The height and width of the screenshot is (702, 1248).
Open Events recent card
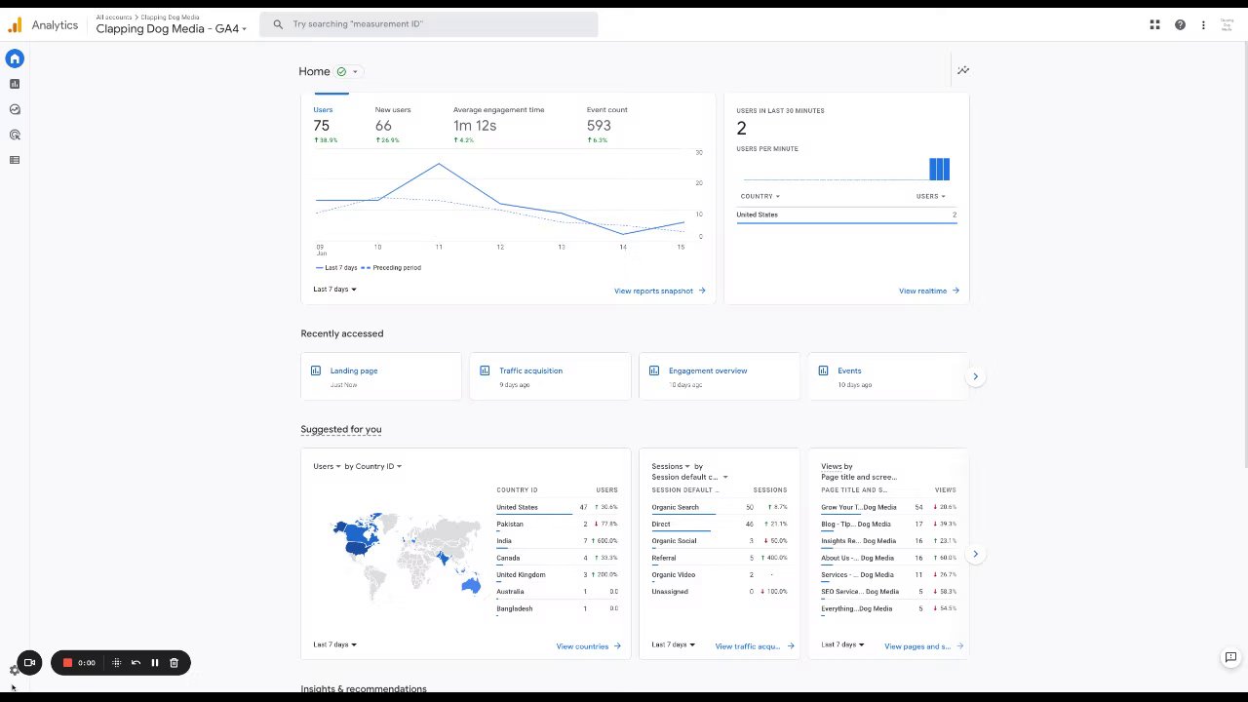pos(888,376)
